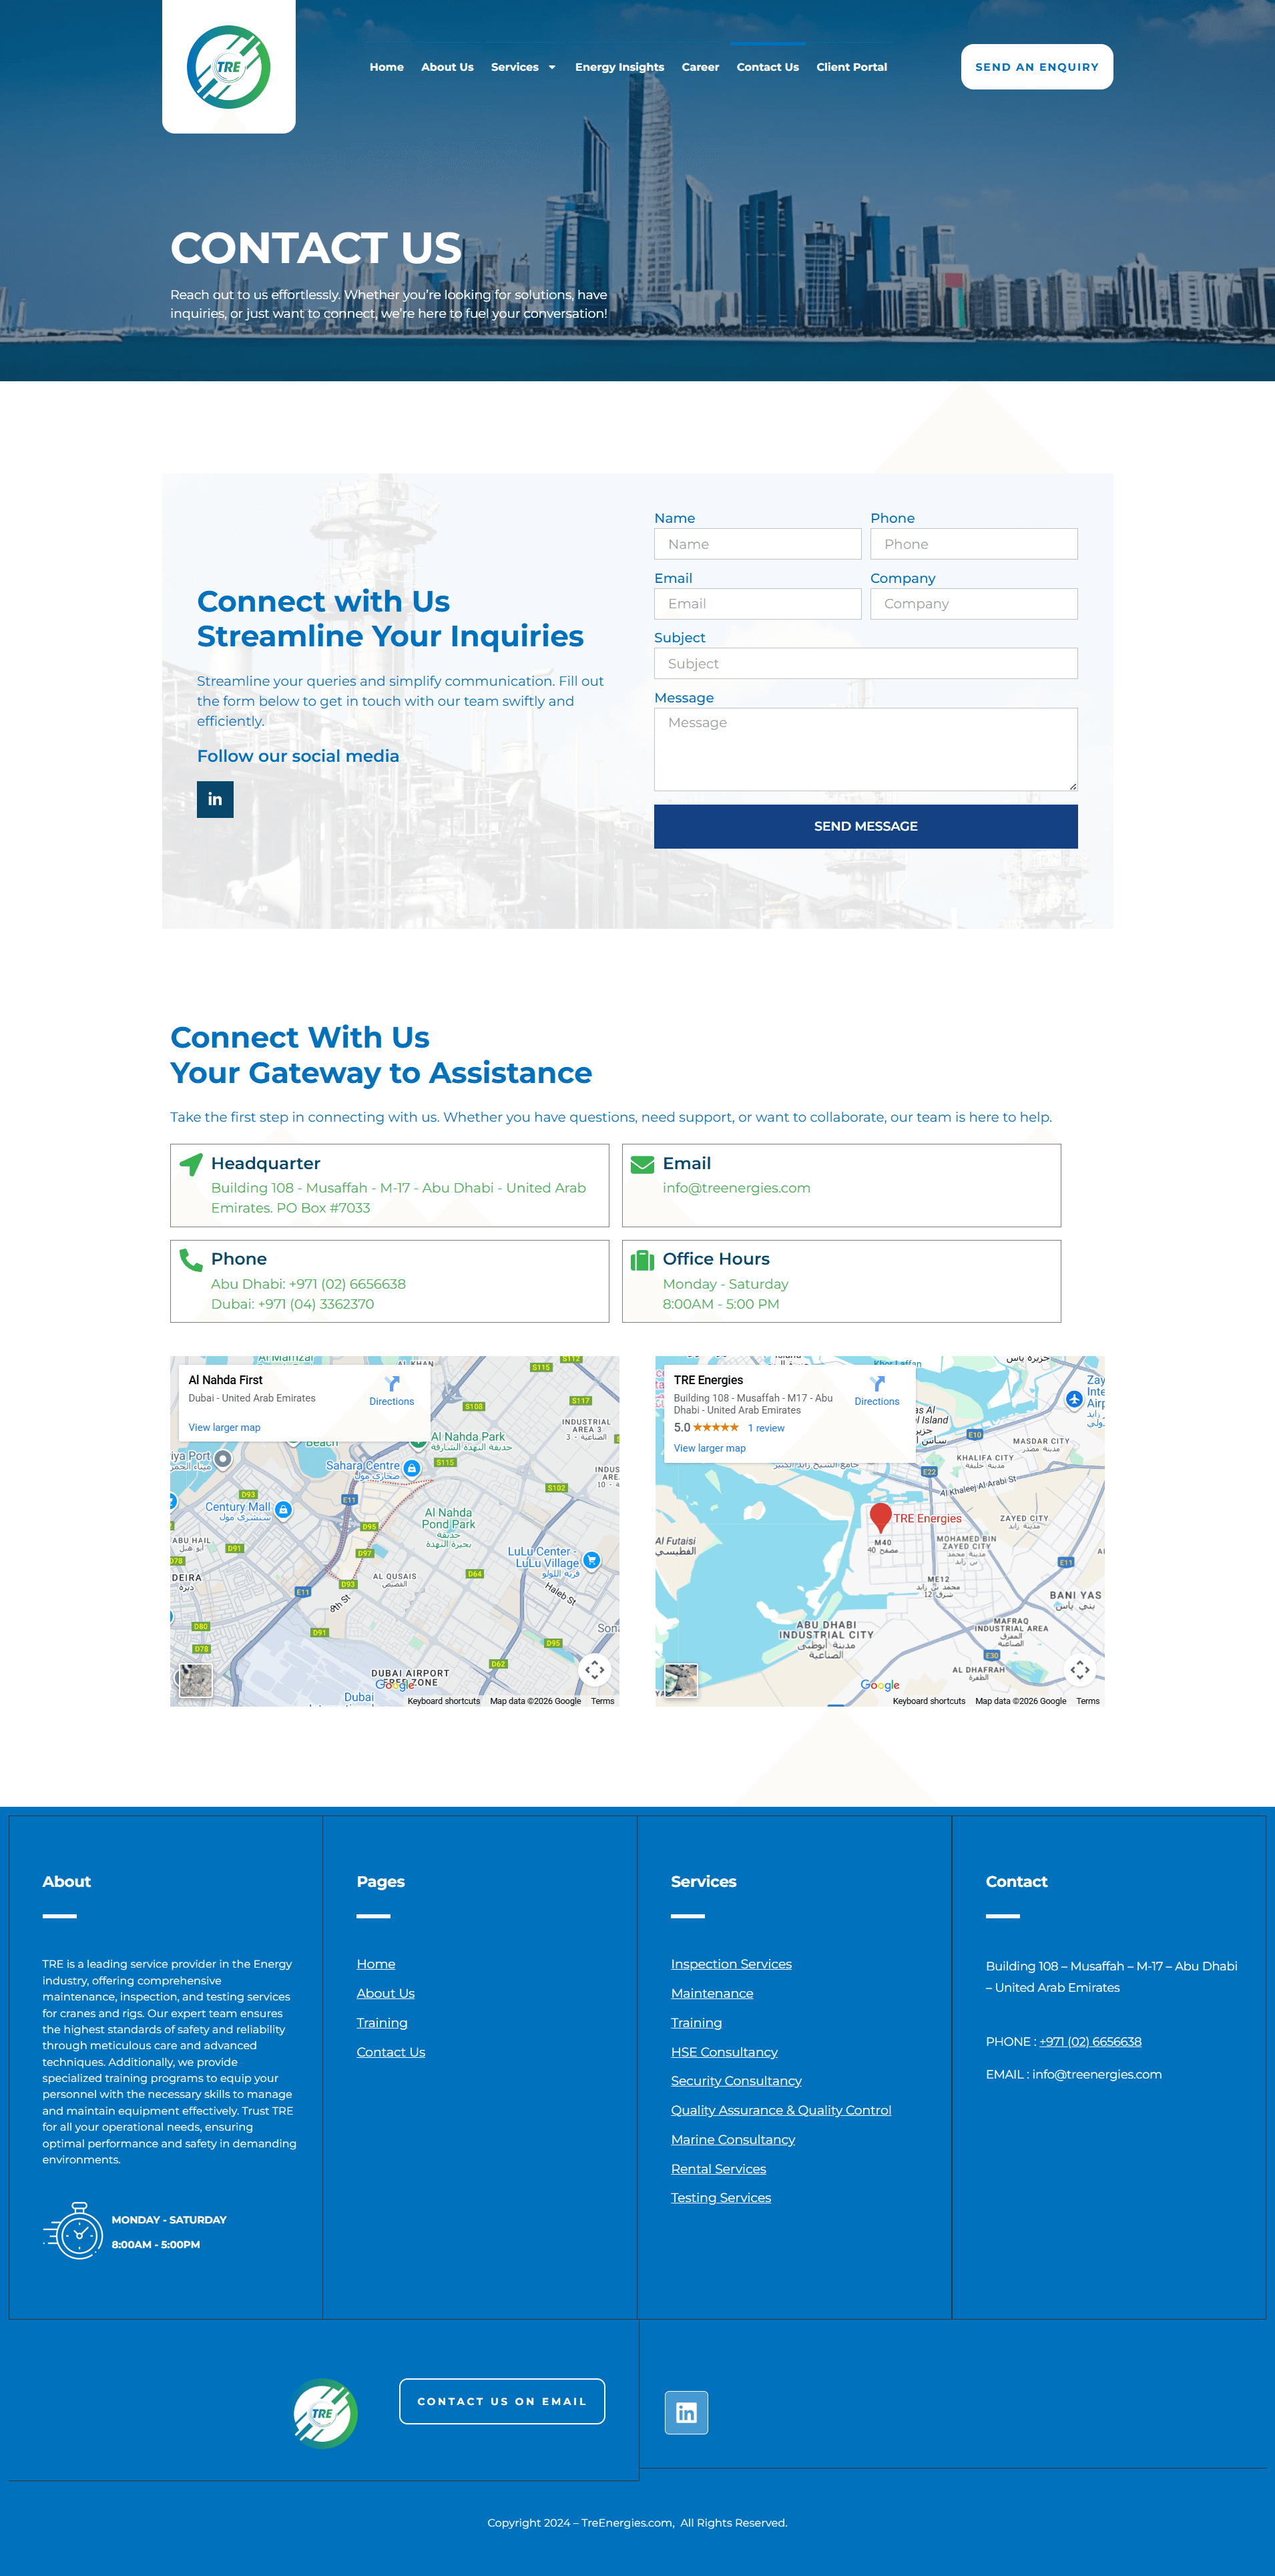Click the TRE logo in the footer
This screenshot has height=2576, width=1275.
[x=323, y=2413]
